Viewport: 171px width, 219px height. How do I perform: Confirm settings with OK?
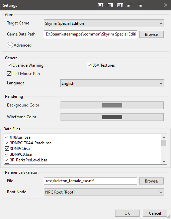pyautogui.click(x=127, y=213)
